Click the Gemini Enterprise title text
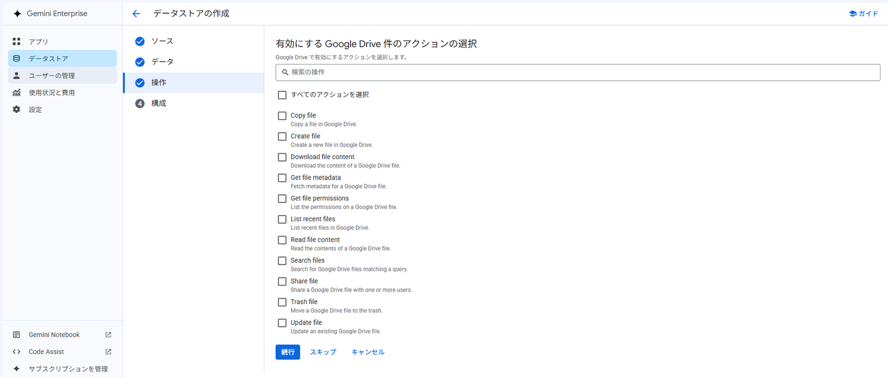Screen dimensions: 888x378 (57, 14)
